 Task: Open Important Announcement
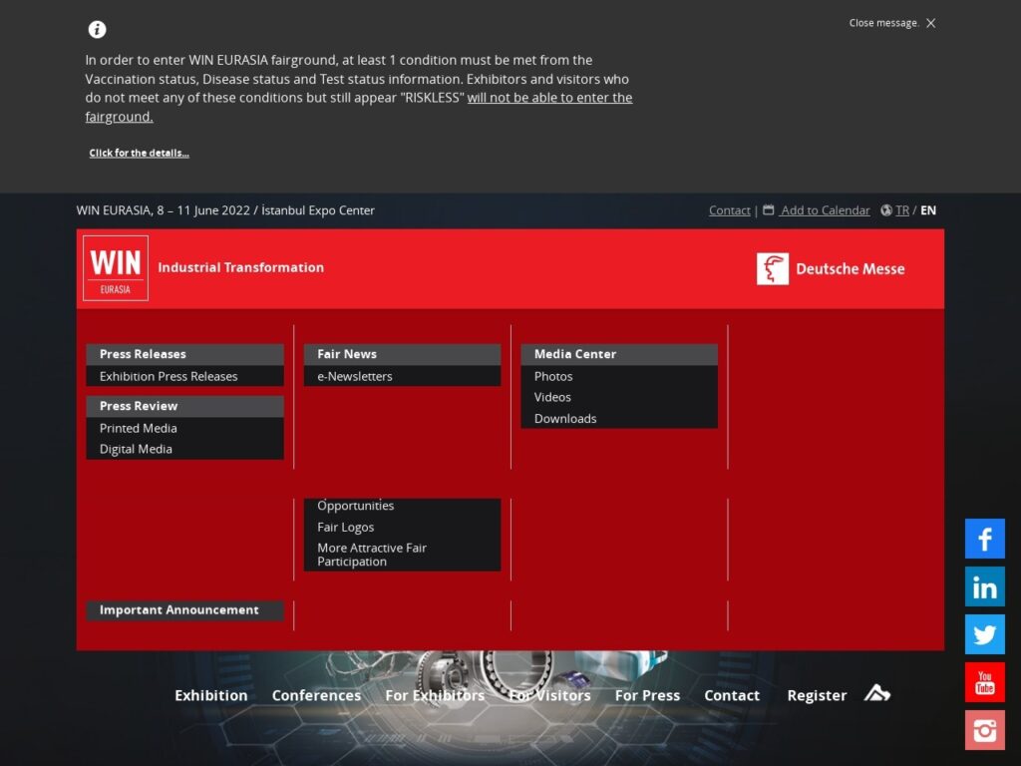coord(184,610)
